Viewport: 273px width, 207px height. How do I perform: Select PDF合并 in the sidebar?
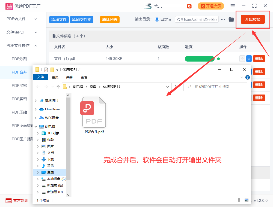19,72
